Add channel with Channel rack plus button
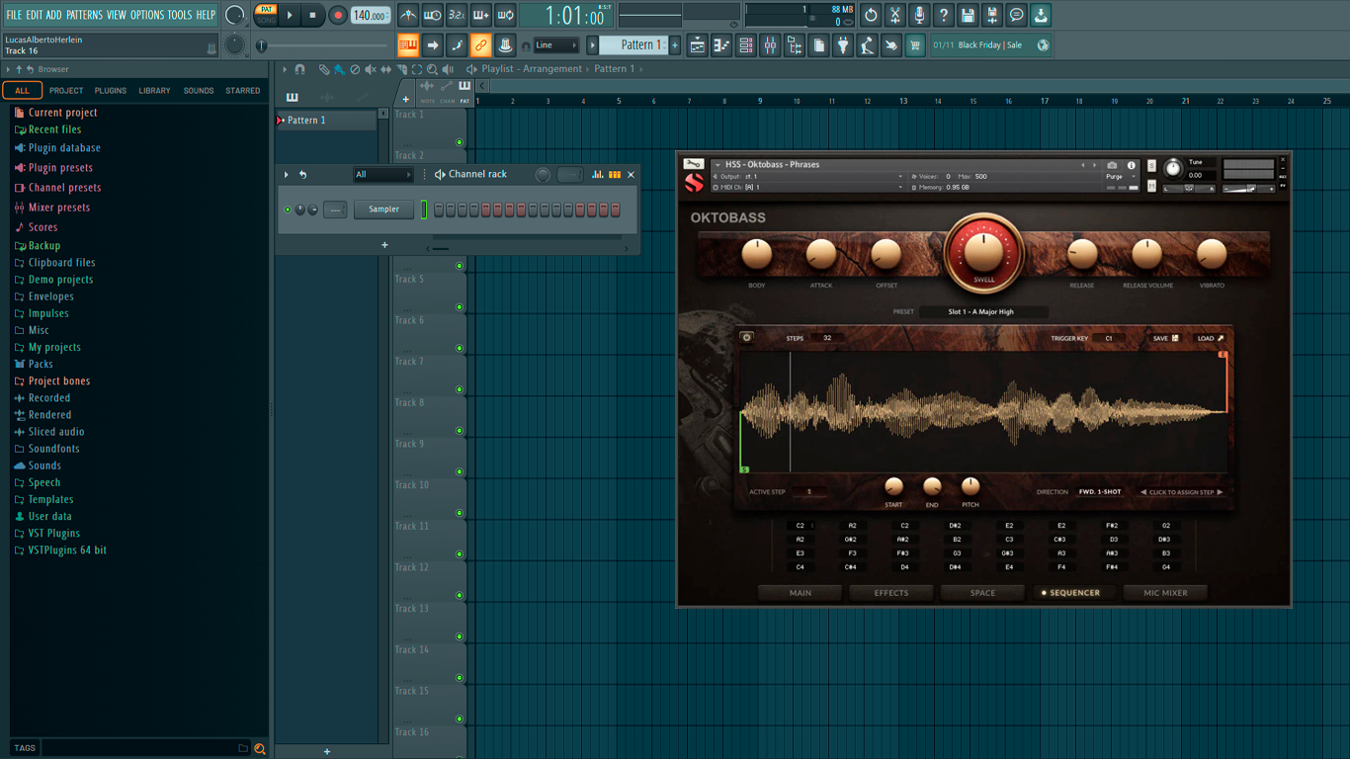This screenshot has width=1350, height=759. click(384, 245)
